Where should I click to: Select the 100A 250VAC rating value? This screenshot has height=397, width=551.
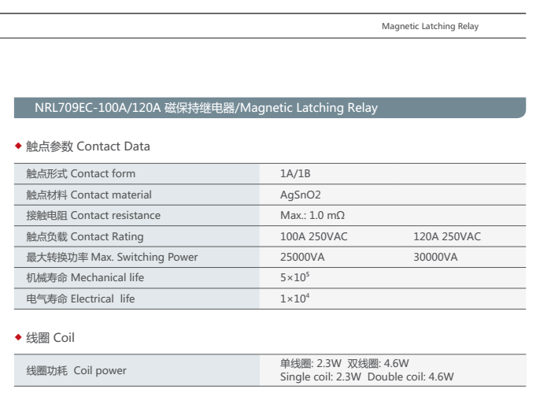(314, 236)
